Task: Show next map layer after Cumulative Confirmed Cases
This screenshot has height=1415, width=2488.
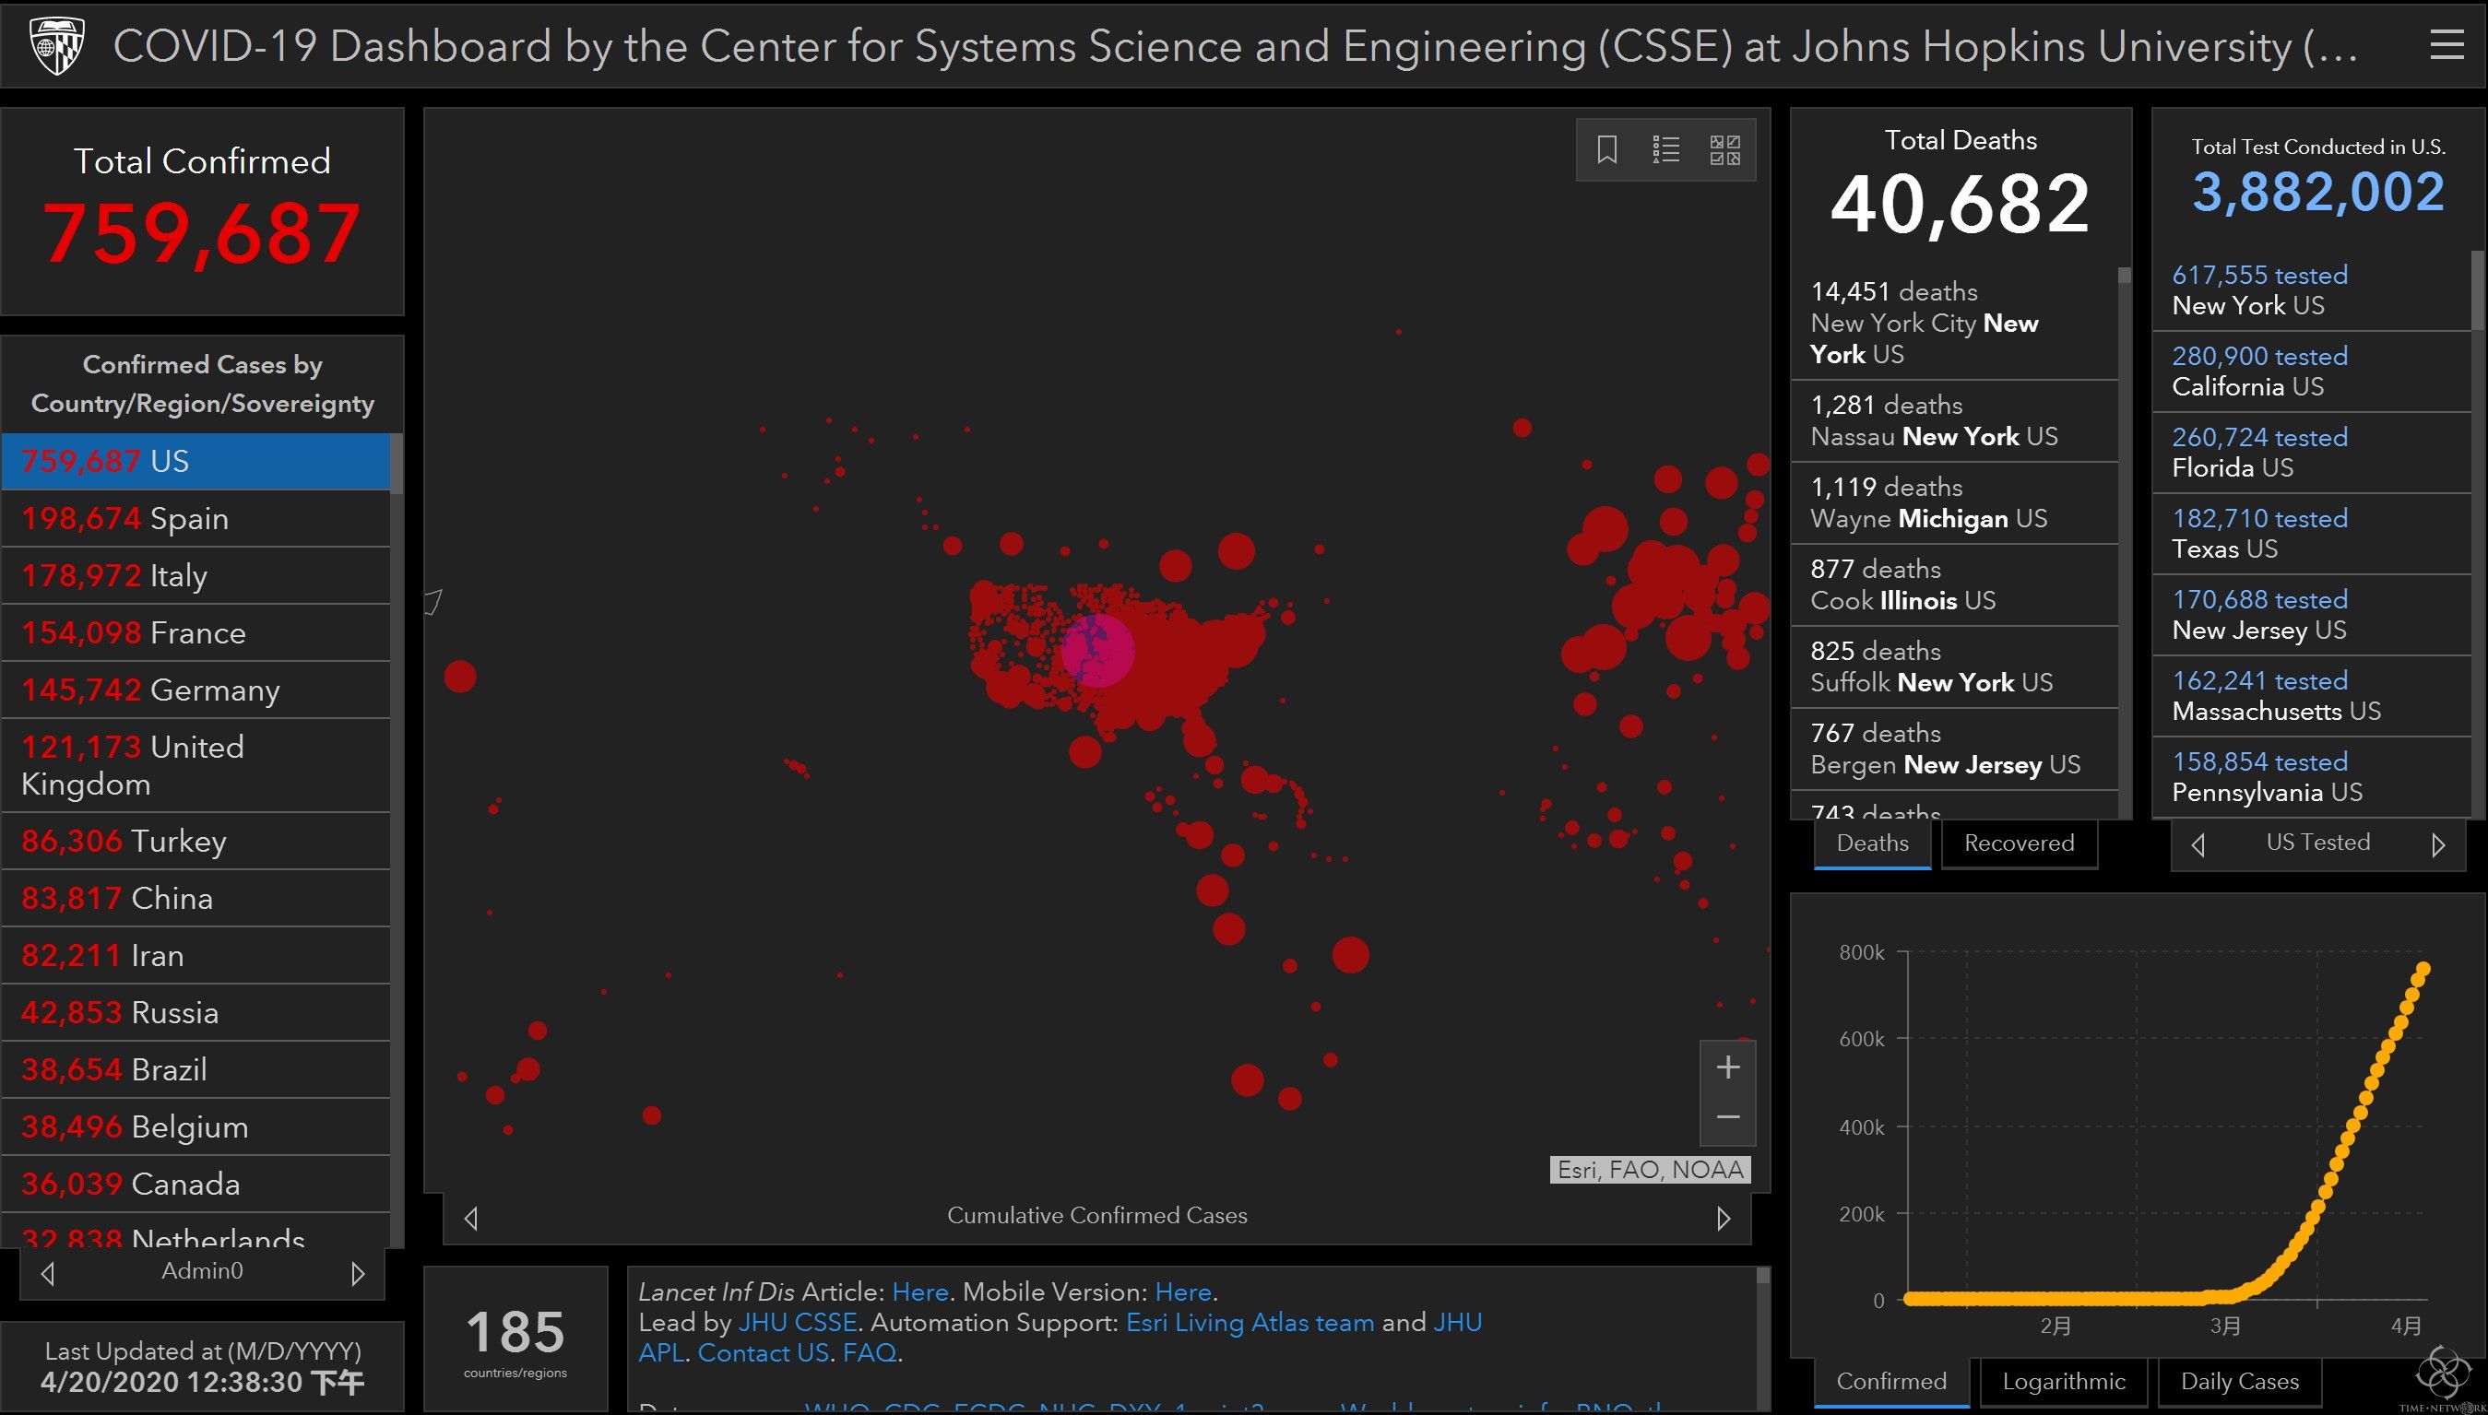Action: pyautogui.click(x=1724, y=1218)
